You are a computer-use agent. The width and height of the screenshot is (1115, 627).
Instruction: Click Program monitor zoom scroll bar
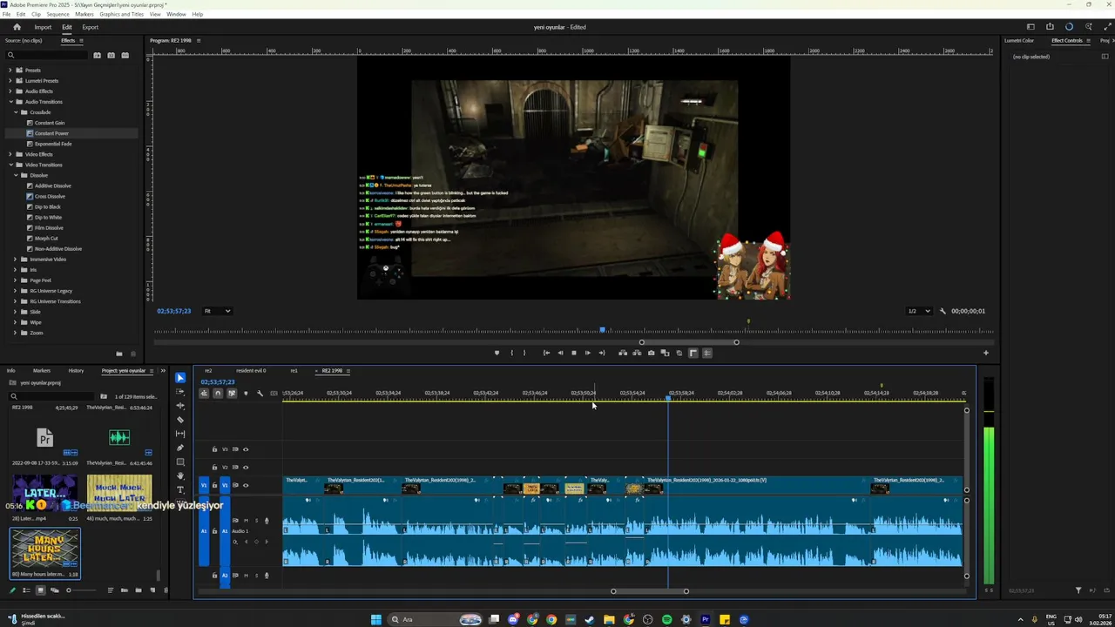[x=689, y=342]
